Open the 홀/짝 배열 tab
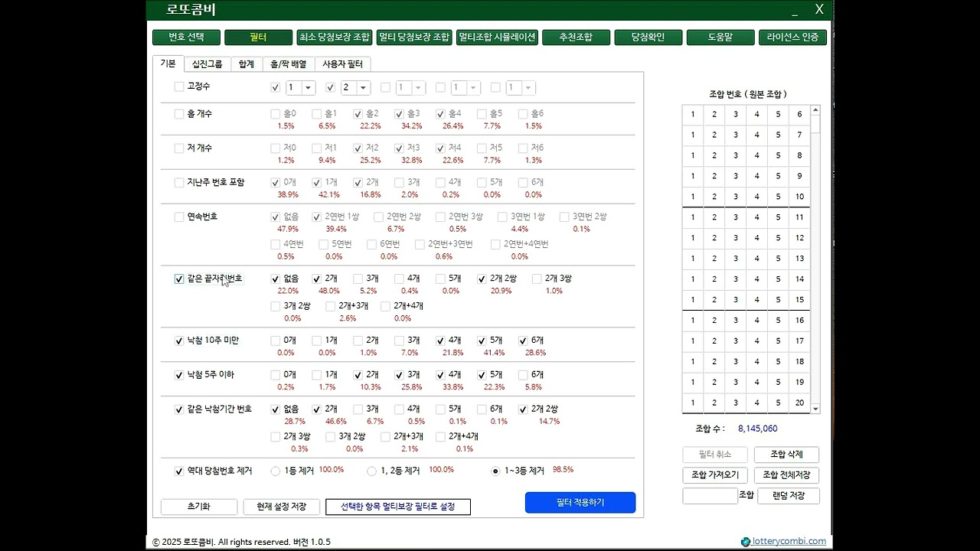980x551 pixels. point(288,64)
